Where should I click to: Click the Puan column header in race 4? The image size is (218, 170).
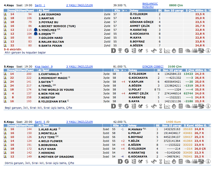click(x=30, y=10)
